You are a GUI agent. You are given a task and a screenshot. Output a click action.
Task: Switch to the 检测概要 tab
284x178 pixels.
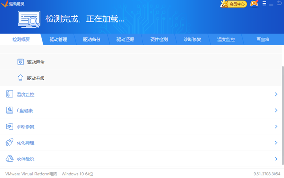[x=21, y=39]
